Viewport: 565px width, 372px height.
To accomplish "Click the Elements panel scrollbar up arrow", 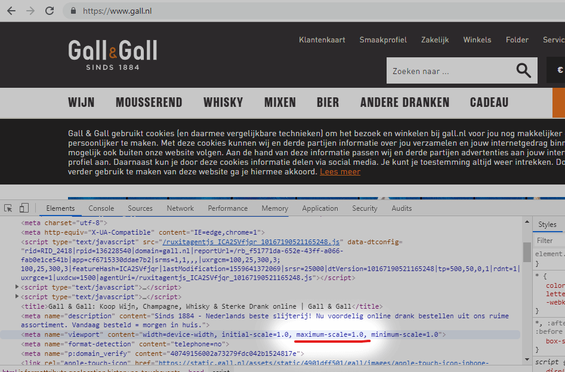I will (527, 222).
